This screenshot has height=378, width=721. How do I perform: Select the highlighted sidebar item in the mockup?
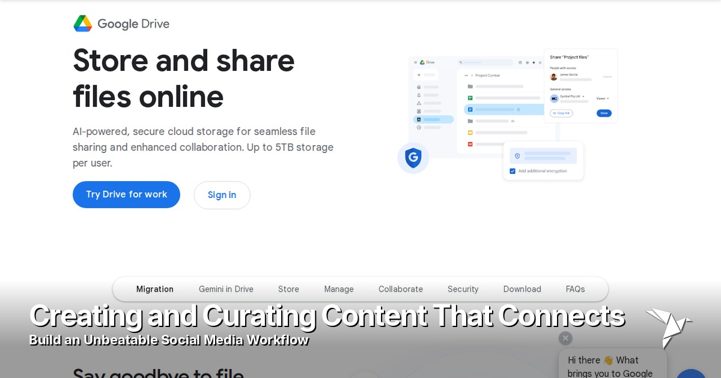pos(433,119)
